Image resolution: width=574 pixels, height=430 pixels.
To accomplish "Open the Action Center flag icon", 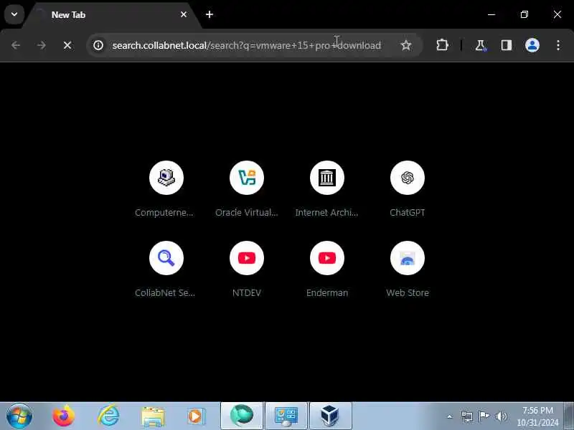I will coord(484,416).
